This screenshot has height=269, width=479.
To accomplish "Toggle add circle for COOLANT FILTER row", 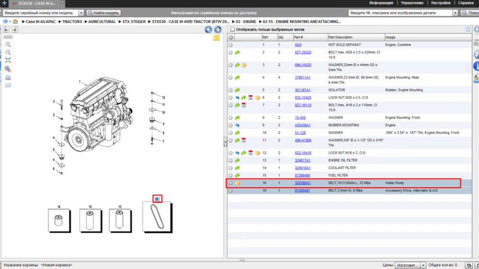I will coord(231,168).
